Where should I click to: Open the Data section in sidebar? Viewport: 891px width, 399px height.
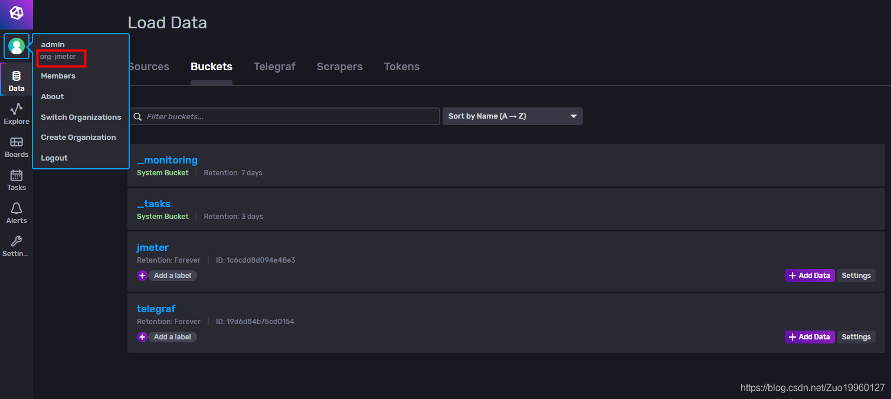[x=17, y=81]
